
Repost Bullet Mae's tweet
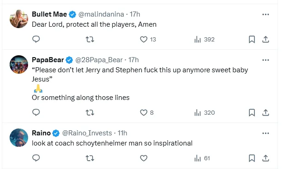[90, 39]
